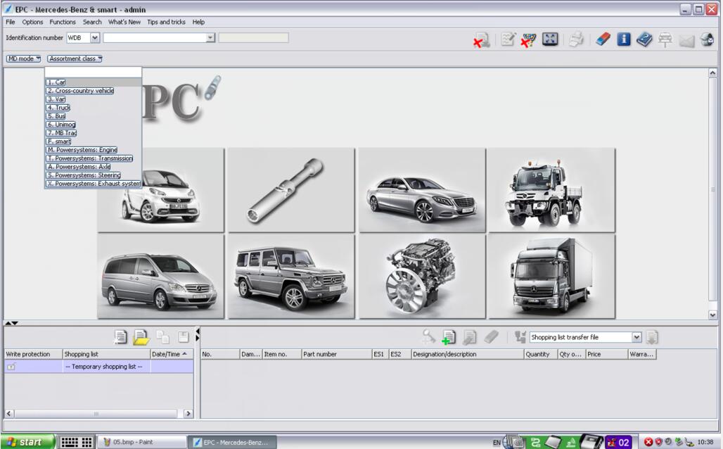Toggle write protection on the Temporary shopping list
Image resolution: width=723 pixels, height=449 pixels.
click(11, 367)
